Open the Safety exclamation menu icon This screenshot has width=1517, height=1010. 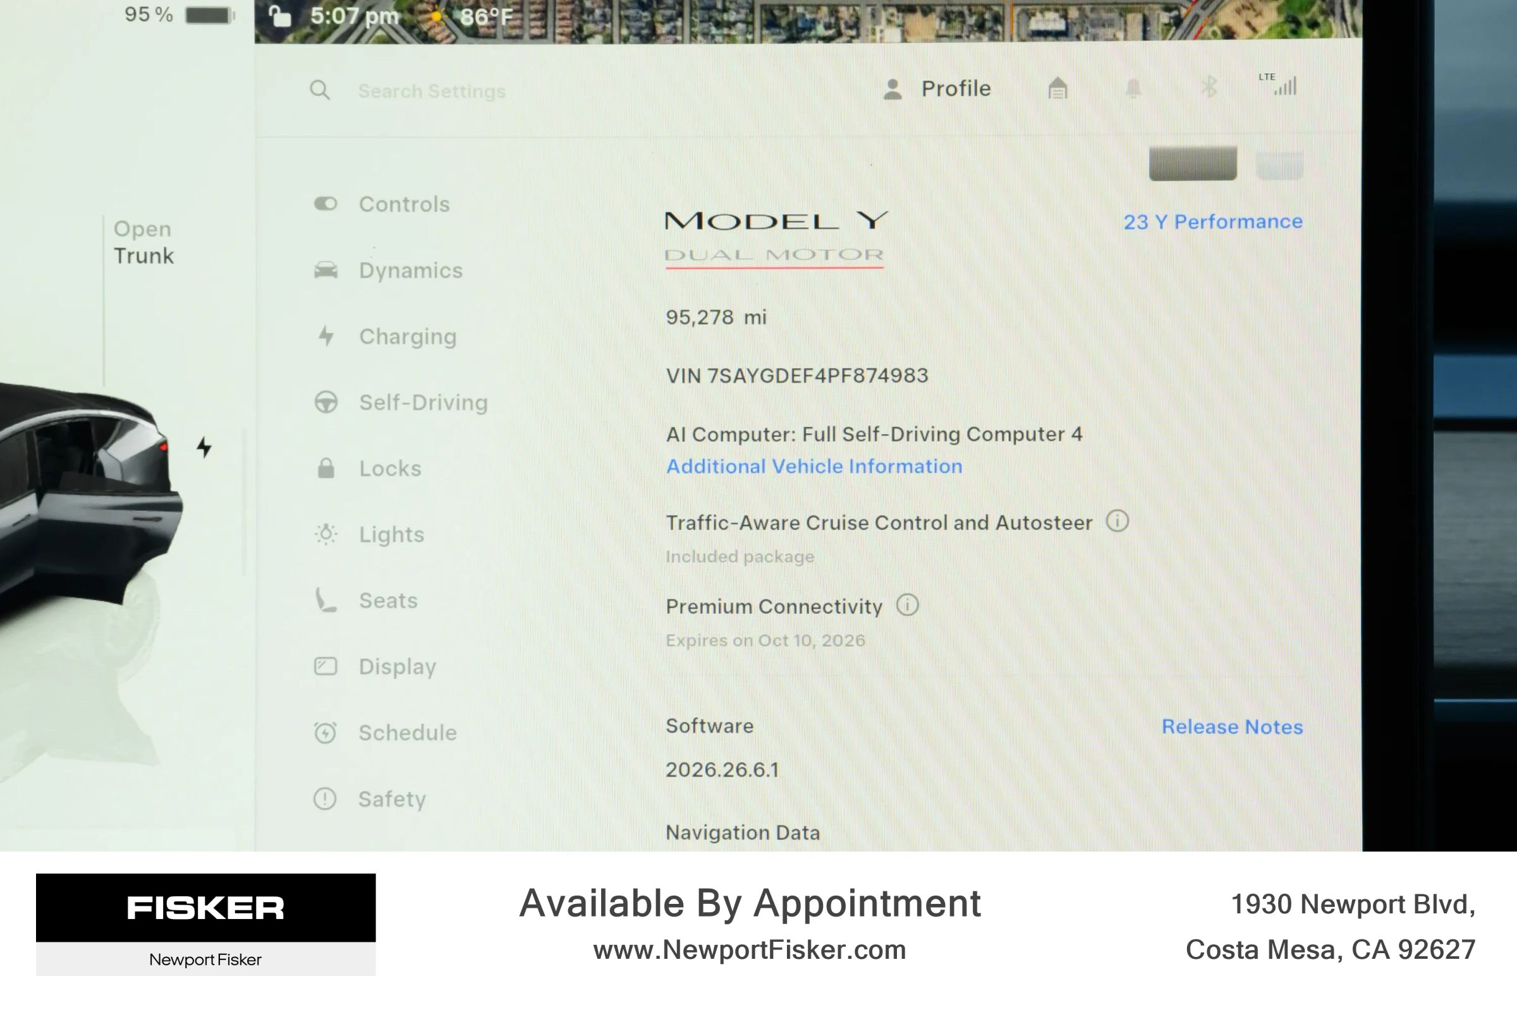(325, 799)
